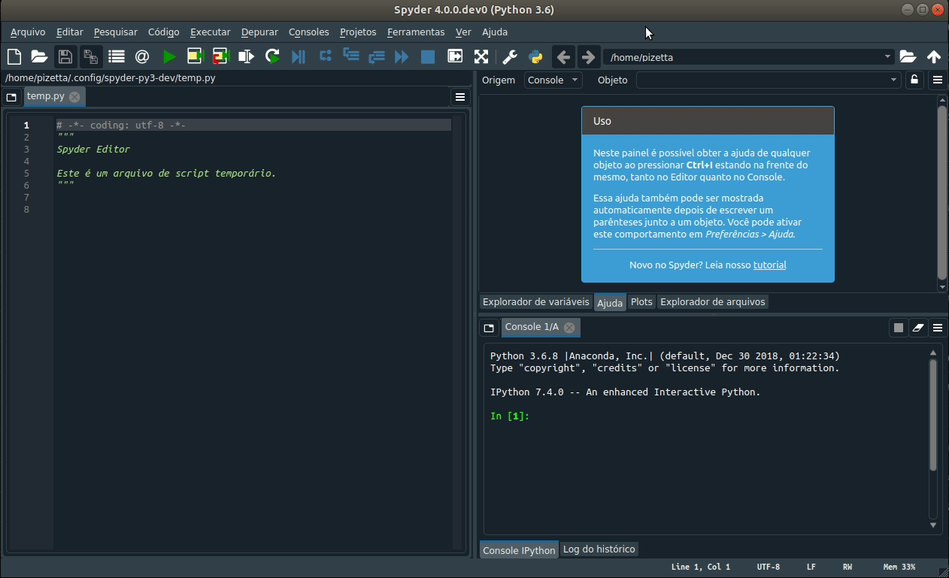
Task: Open the Consoles menu
Action: point(308,32)
